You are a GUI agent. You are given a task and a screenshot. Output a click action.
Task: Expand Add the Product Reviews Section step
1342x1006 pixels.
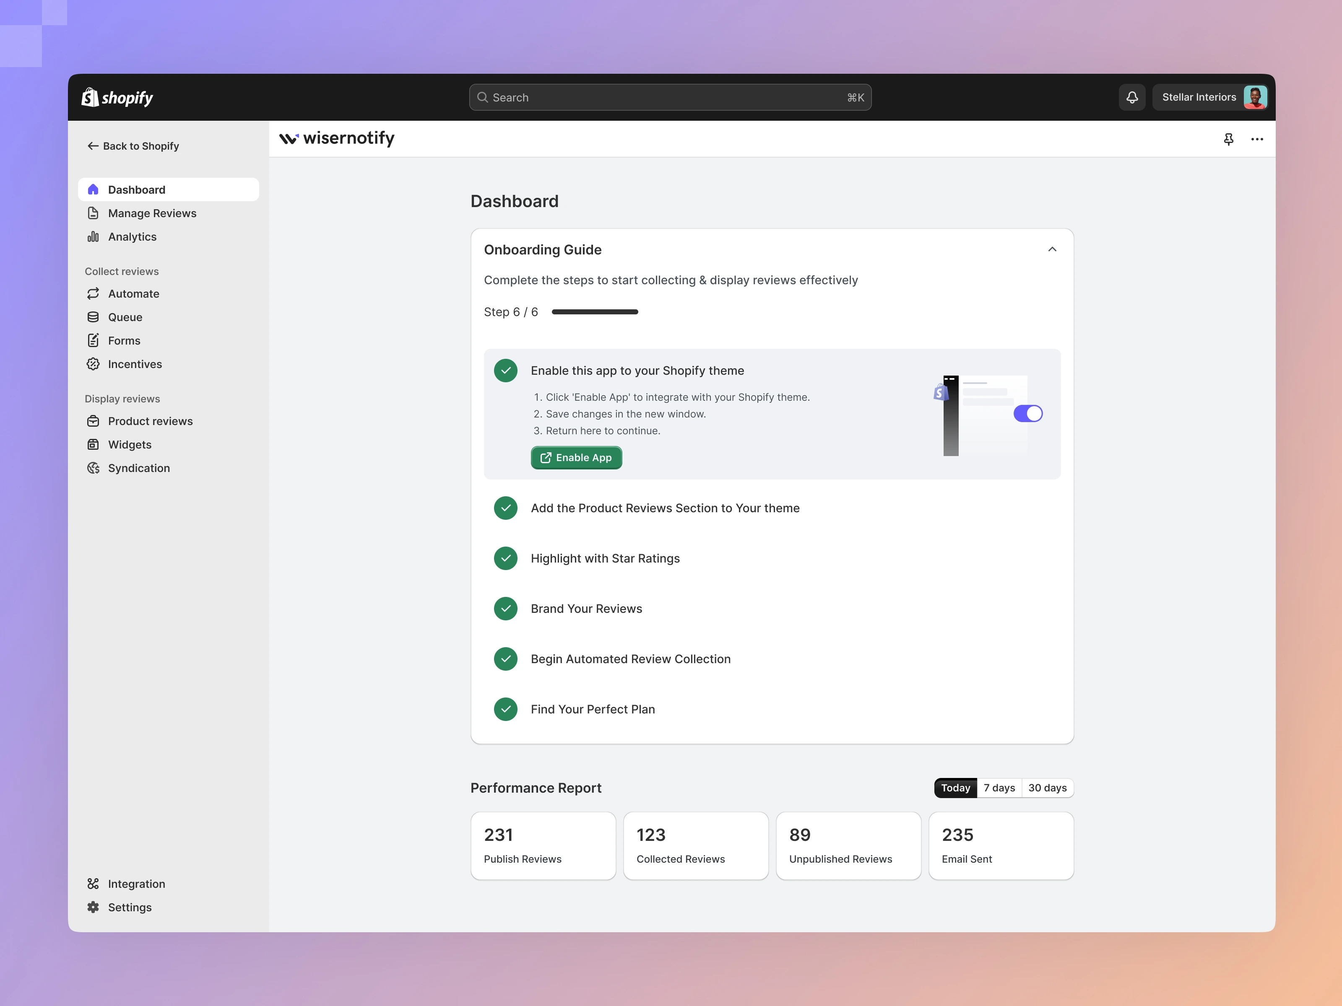tap(772, 508)
